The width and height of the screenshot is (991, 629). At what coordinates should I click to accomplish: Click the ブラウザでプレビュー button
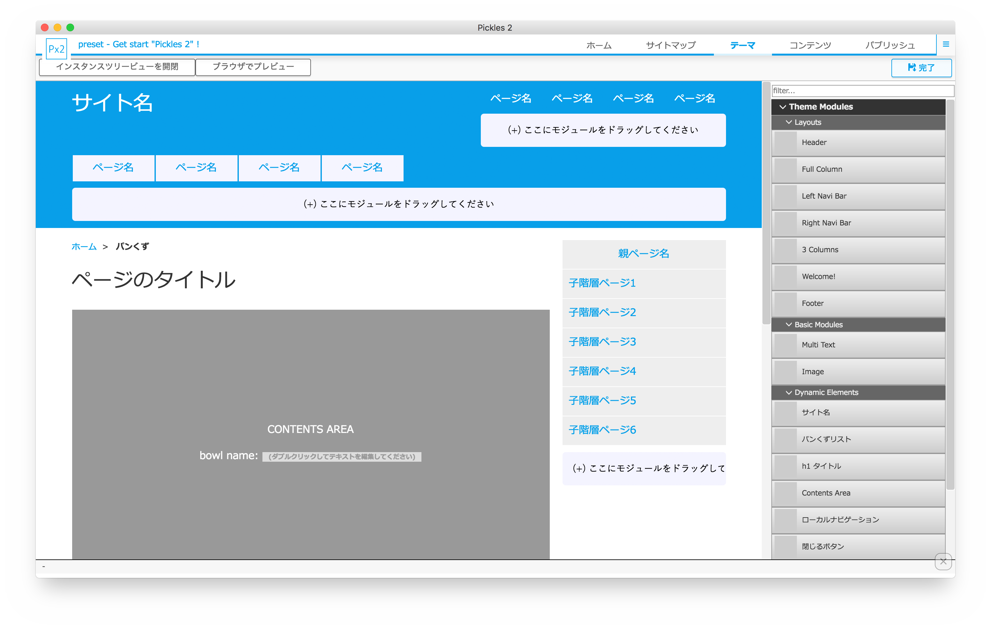(253, 67)
